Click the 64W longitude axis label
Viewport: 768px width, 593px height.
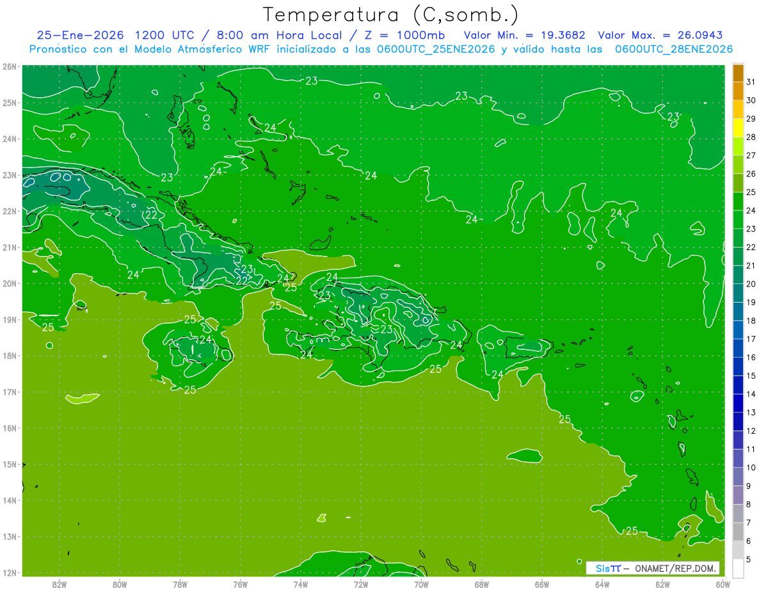pos(602,584)
